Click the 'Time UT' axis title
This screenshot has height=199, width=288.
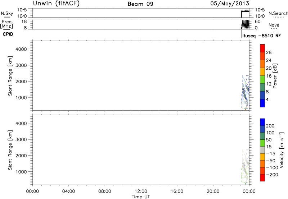(141, 197)
